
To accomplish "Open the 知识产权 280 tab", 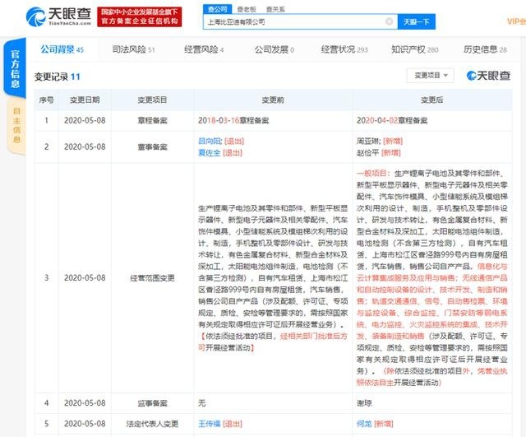I will click(414, 49).
